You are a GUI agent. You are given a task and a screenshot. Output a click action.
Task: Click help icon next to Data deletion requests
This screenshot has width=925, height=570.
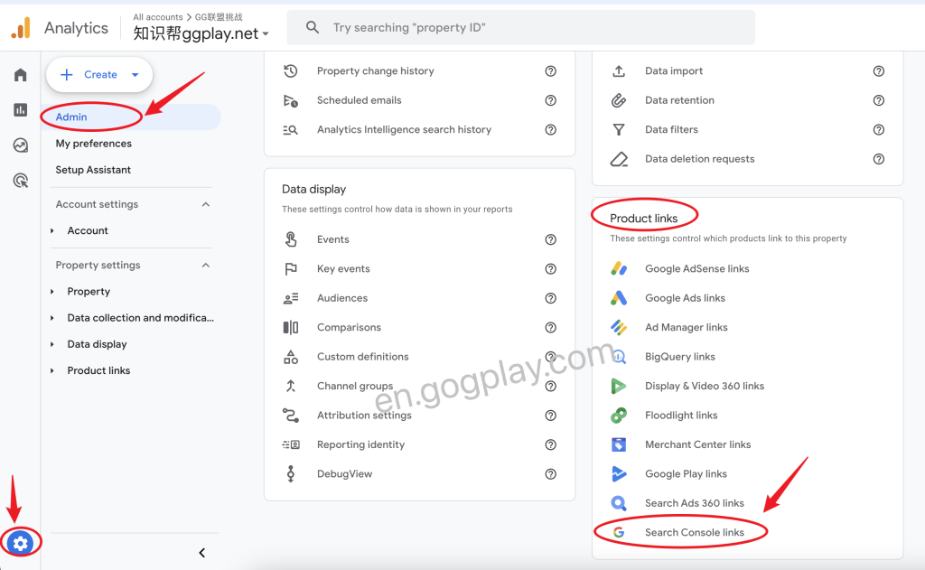click(878, 159)
